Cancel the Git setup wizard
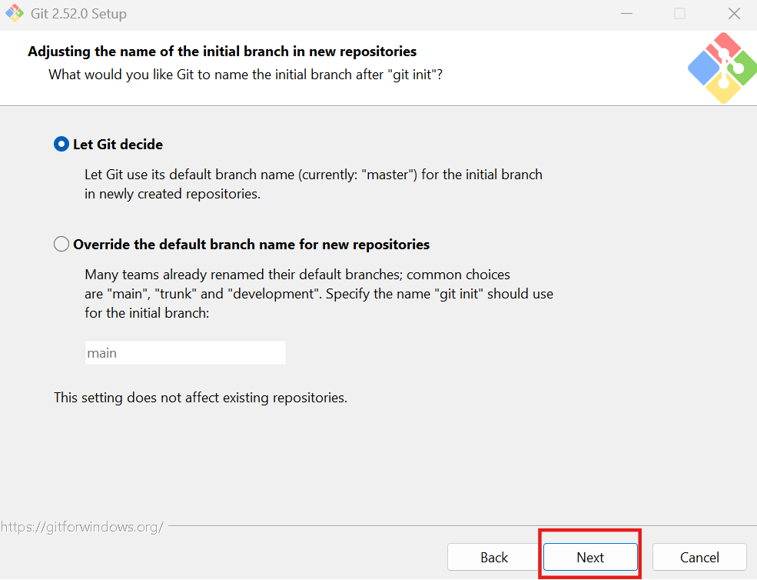This screenshot has height=580, width=757. (699, 557)
